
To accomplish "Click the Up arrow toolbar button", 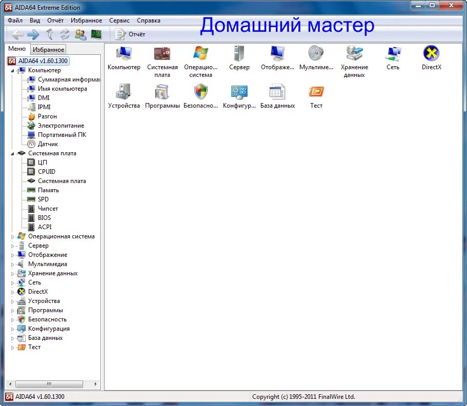I will [50, 34].
